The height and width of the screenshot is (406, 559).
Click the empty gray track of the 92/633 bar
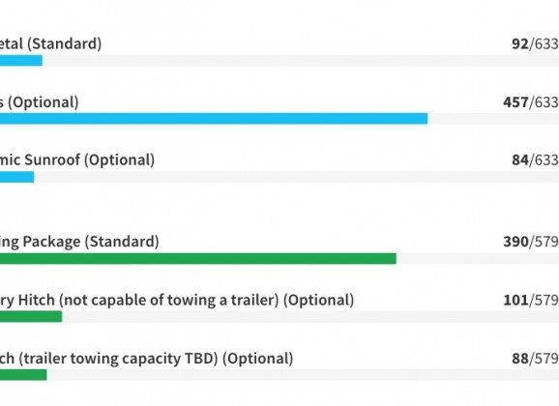[301, 61]
